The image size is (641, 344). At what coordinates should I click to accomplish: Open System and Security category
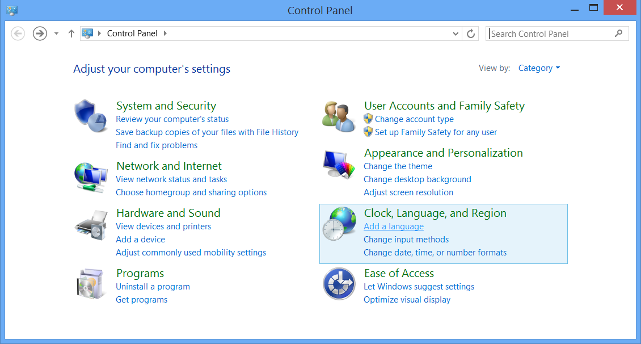[x=166, y=106]
